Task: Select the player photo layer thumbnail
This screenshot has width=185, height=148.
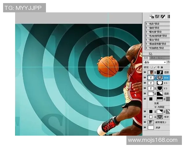Action: 151,72
